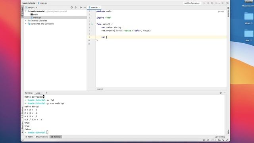Click 'hello world!' terminal output
Image resolution: width=254 pixels, height=143 pixels.
click(x=32, y=106)
